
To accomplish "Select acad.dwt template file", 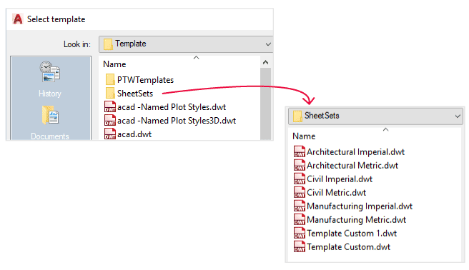I will (134, 134).
